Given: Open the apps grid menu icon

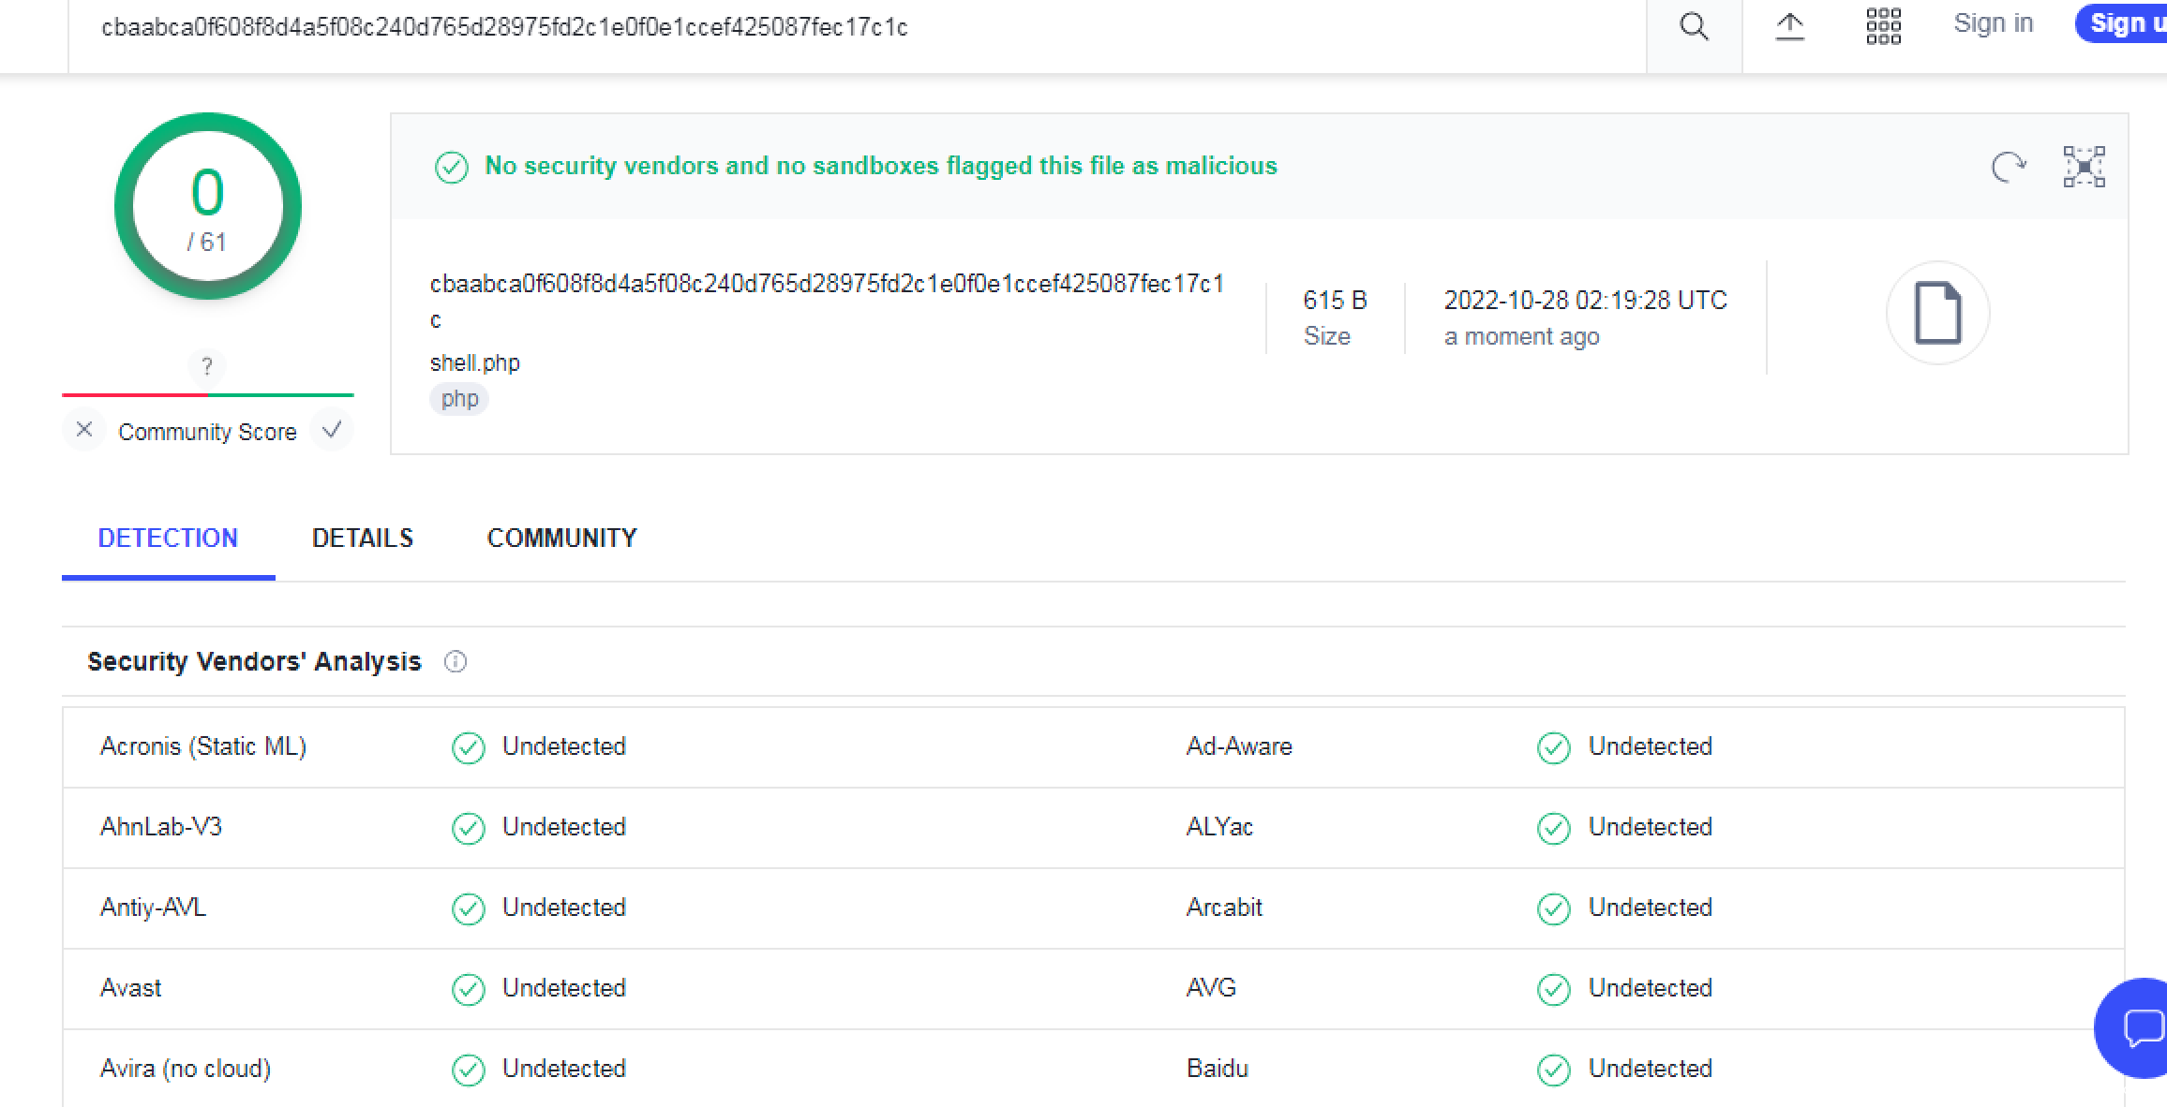Looking at the screenshot, I should [x=1883, y=26].
